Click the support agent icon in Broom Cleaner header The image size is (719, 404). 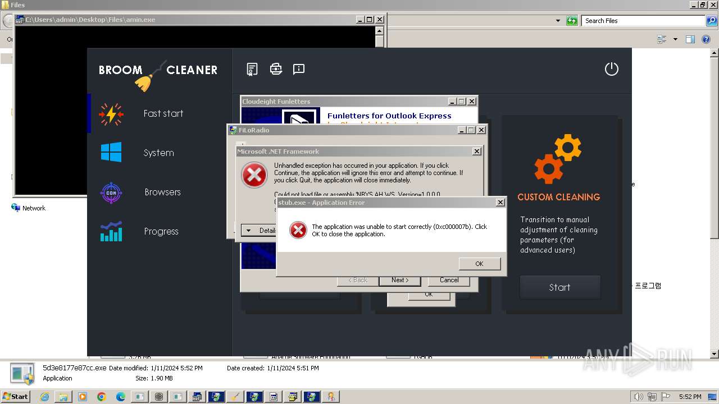[276, 69]
